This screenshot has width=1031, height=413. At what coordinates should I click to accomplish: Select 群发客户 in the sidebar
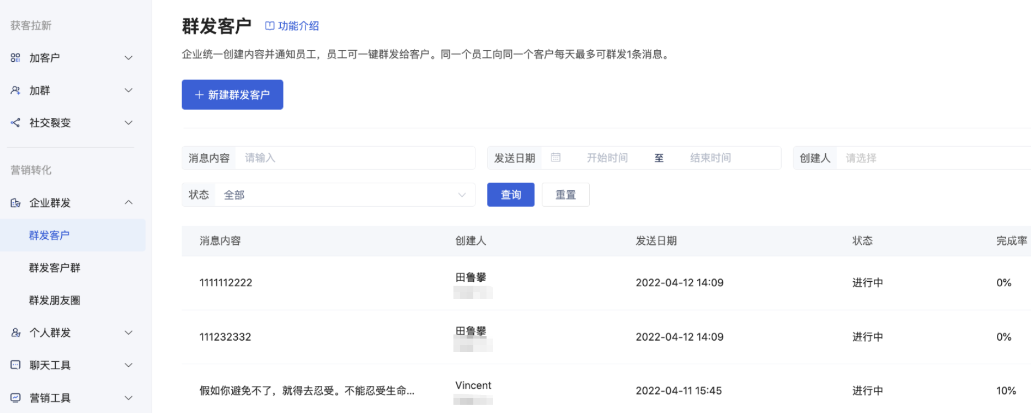point(73,235)
